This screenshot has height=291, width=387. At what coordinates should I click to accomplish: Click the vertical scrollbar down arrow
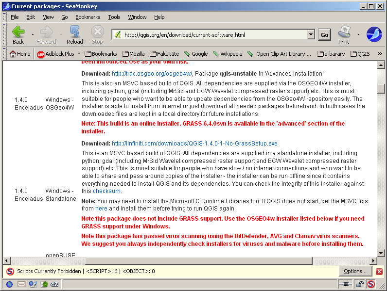coord(381,253)
